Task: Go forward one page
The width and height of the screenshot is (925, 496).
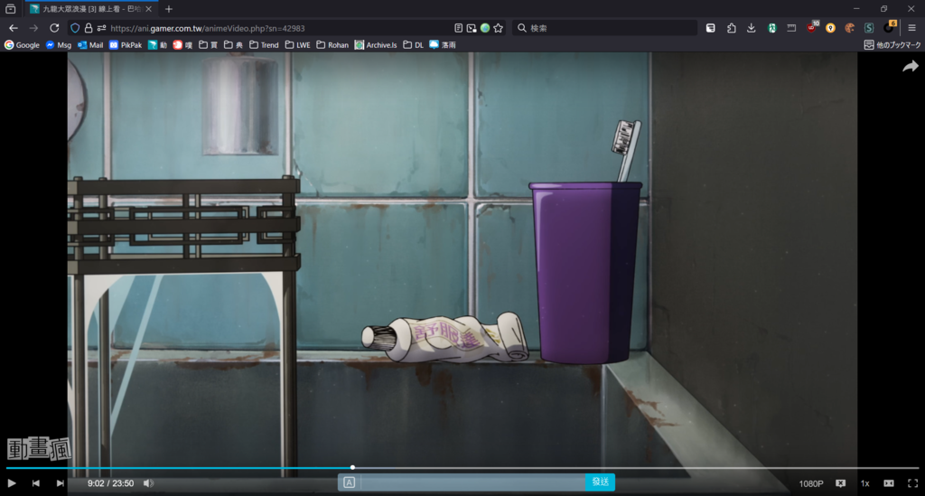Action: tap(33, 28)
